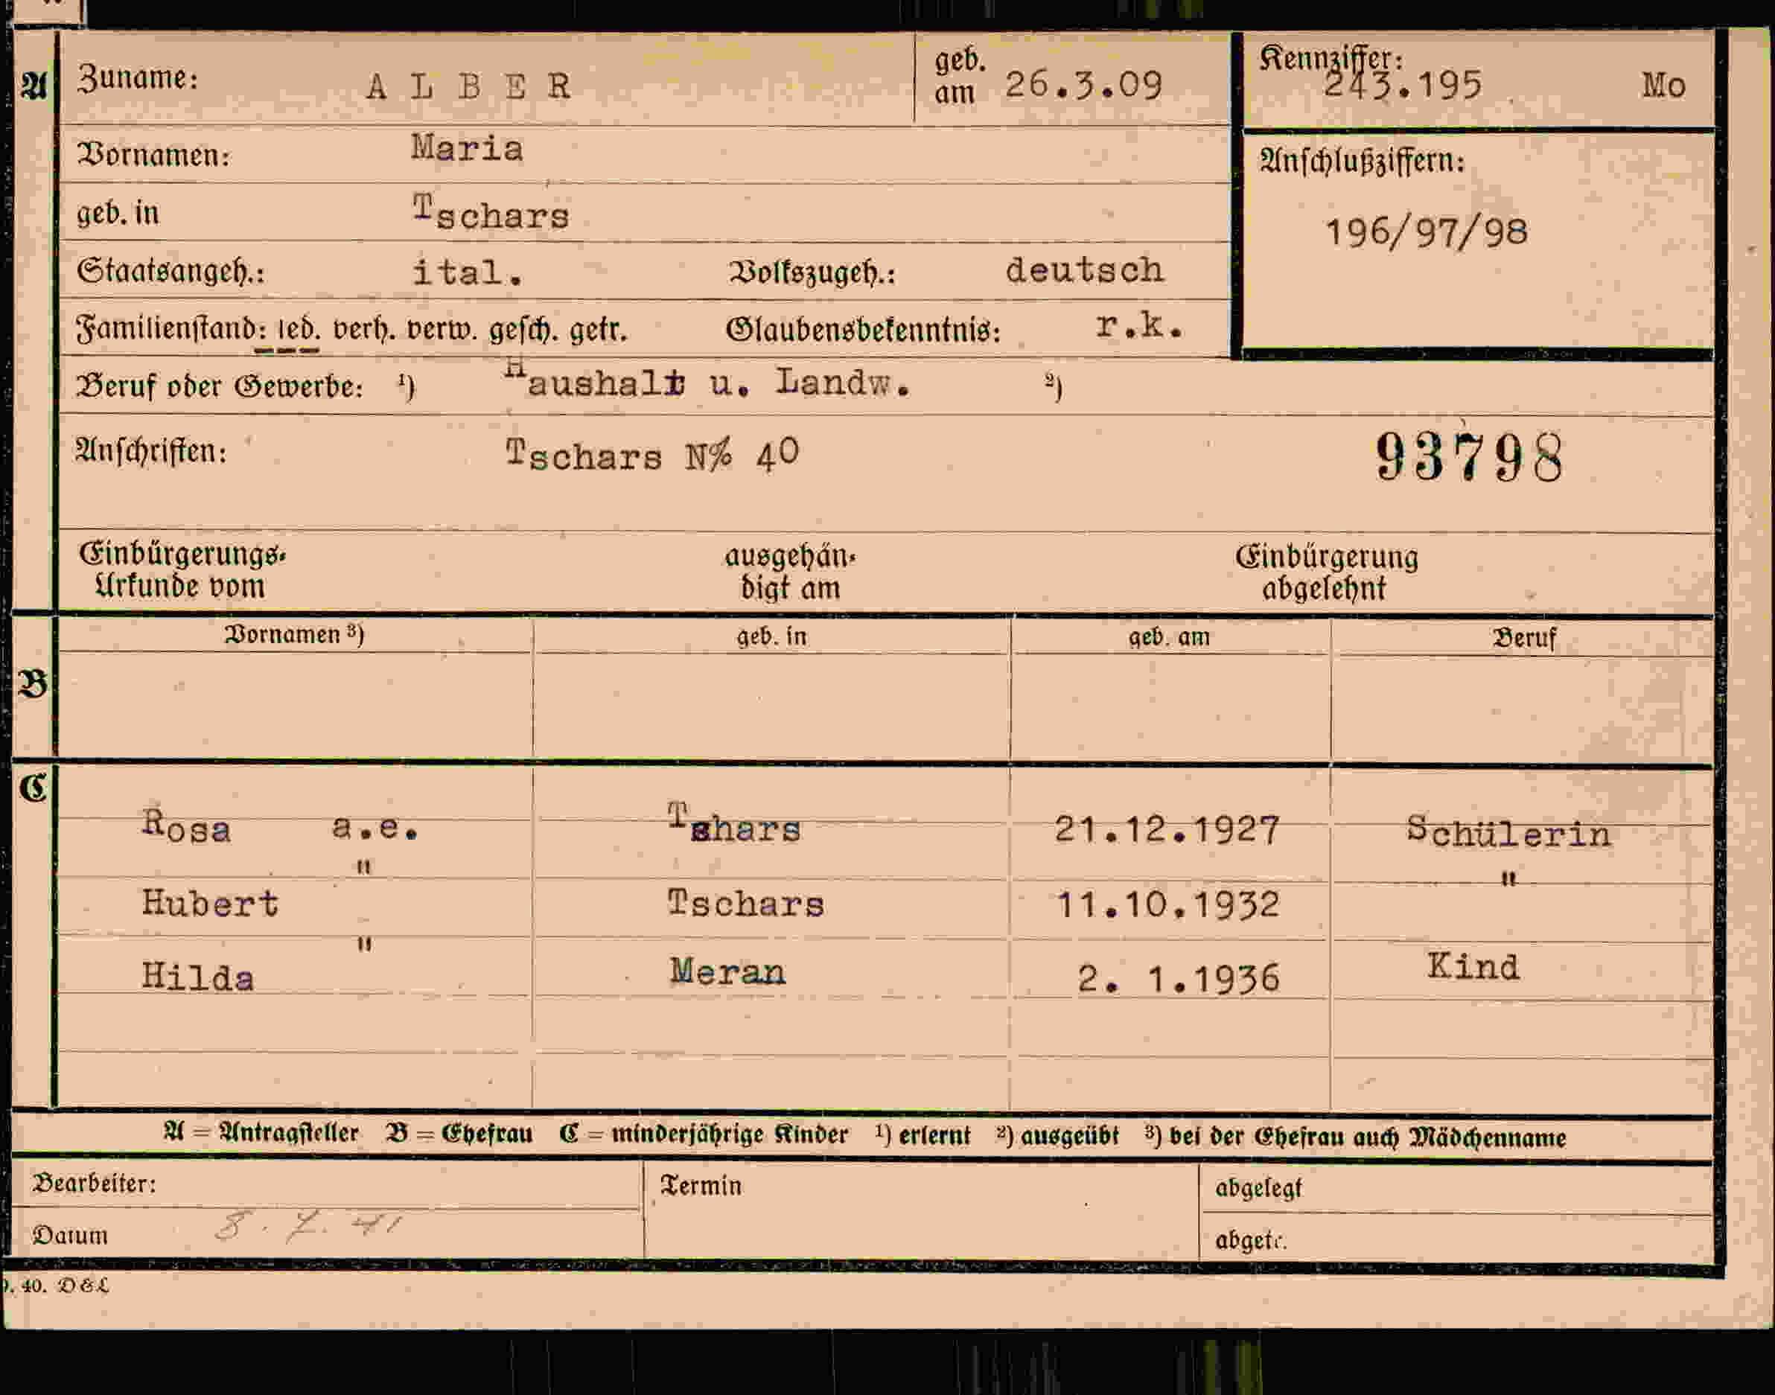The image size is (1775, 1395).
Task: Click the 'Zuname:' field label
Action: [x=137, y=78]
